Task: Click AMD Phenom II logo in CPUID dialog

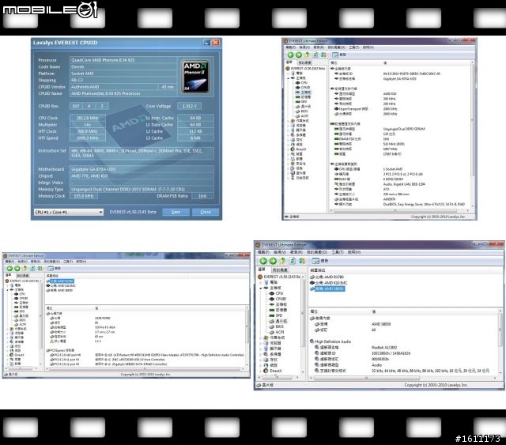Action: click(x=195, y=77)
